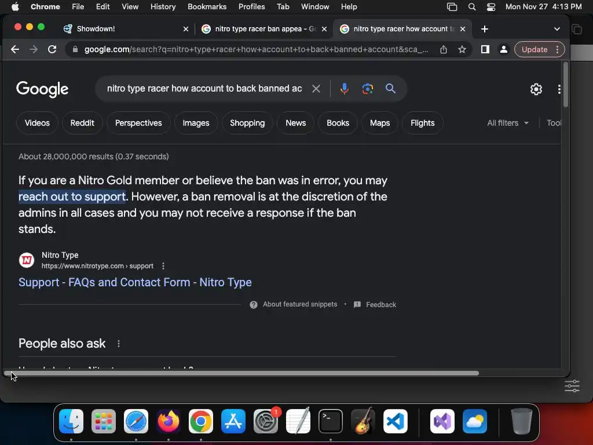Go back to the previous page
Viewport: 593px width, 445px height.
tap(14, 49)
